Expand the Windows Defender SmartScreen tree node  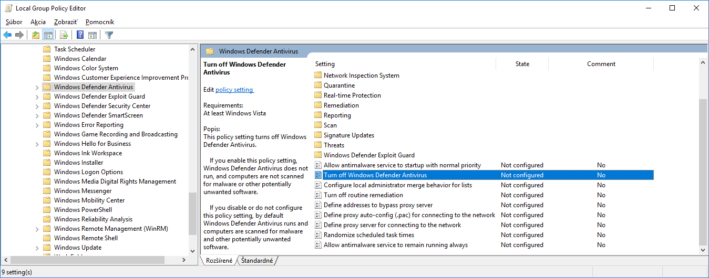point(37,115)
